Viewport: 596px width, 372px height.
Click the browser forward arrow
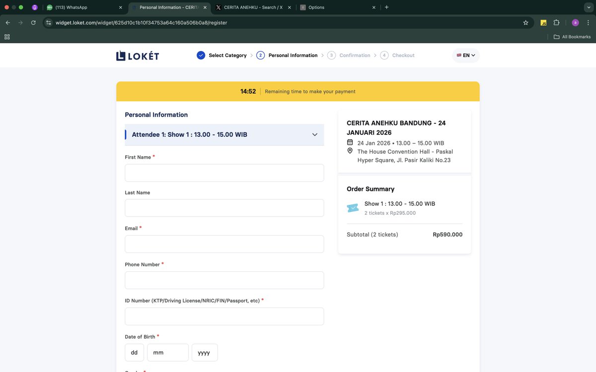pyautogui.click(x=20, y=22)
